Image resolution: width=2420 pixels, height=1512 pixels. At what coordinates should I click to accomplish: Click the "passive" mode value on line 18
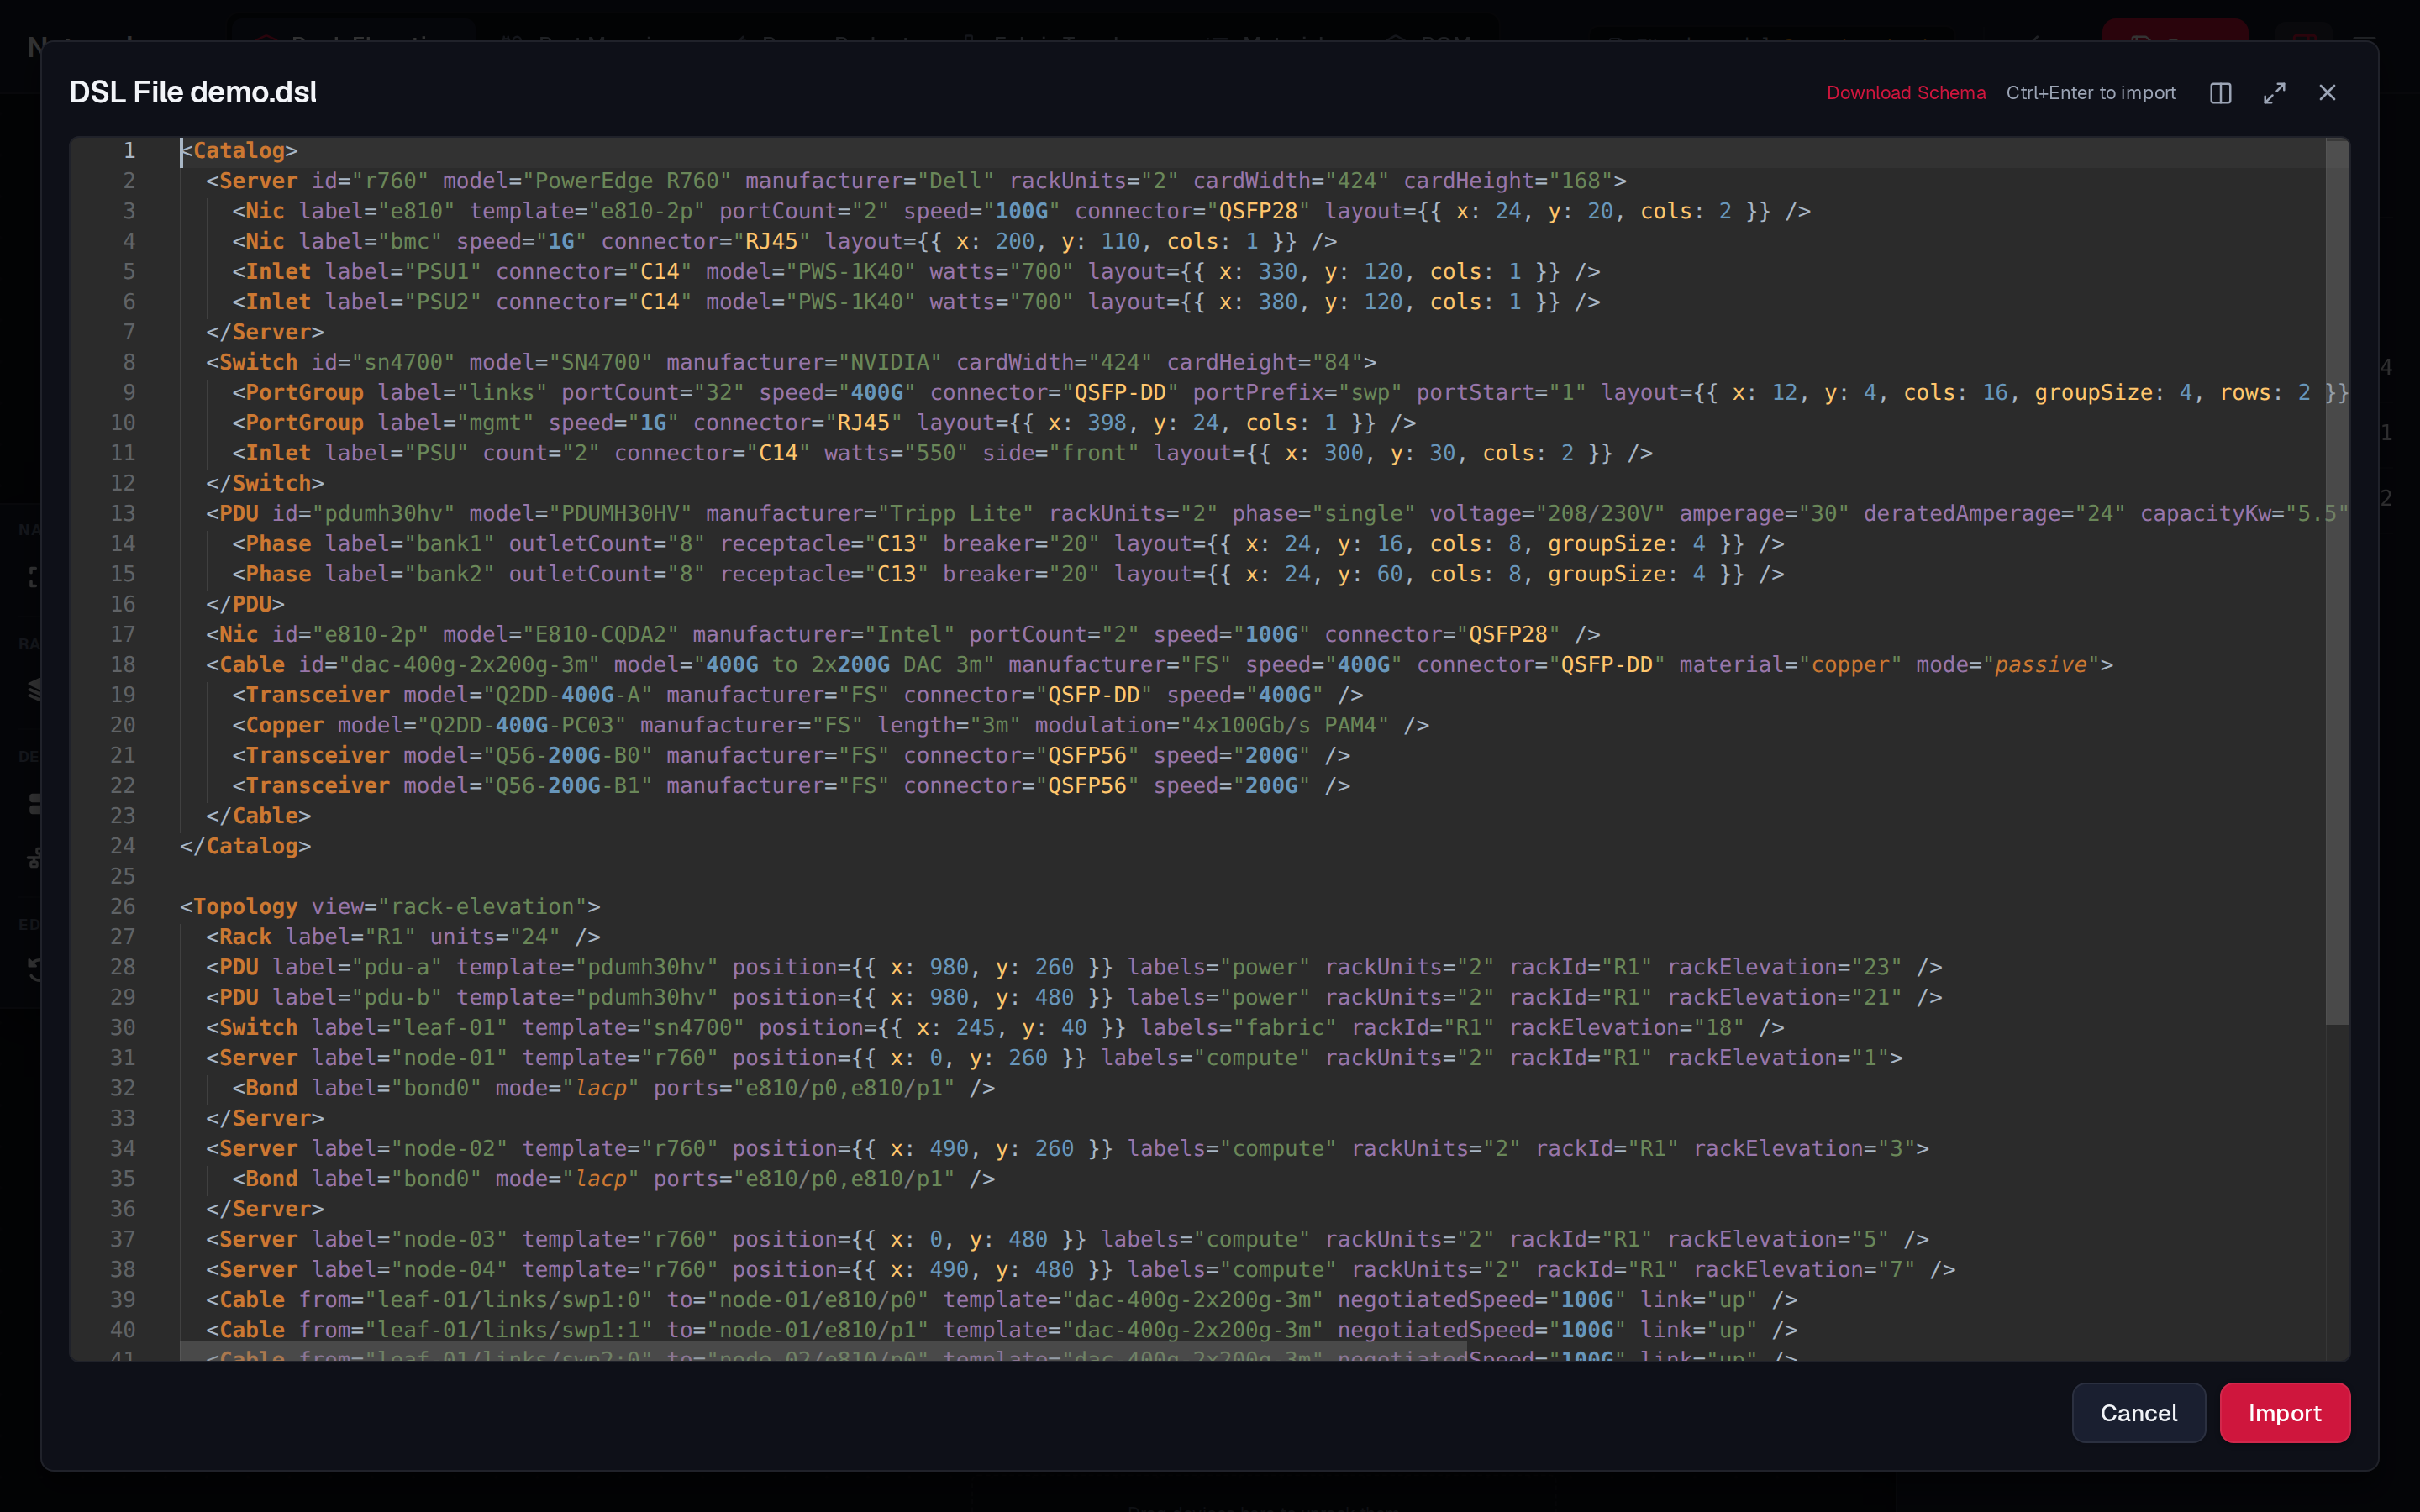[2040, 665]
